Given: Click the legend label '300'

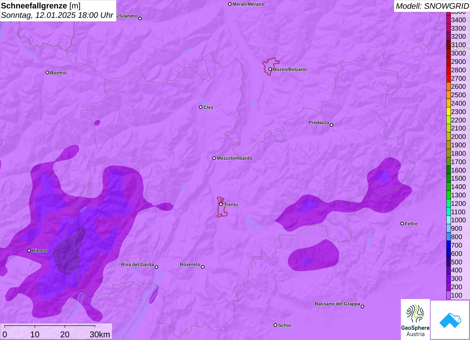Looking at the screenshot, I should pos(457,278).
